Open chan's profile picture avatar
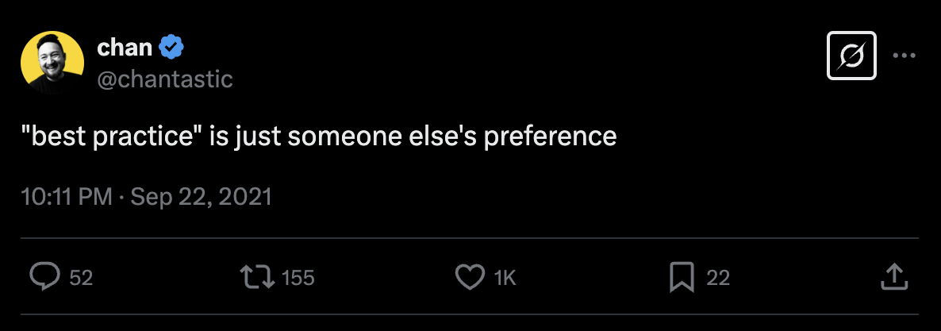 52,64
